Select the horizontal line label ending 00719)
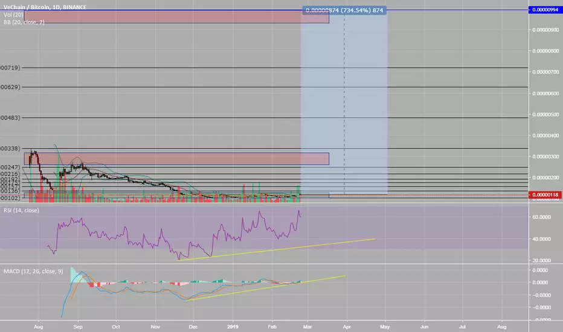Screen dimensions: 563x332 (10, 68)
